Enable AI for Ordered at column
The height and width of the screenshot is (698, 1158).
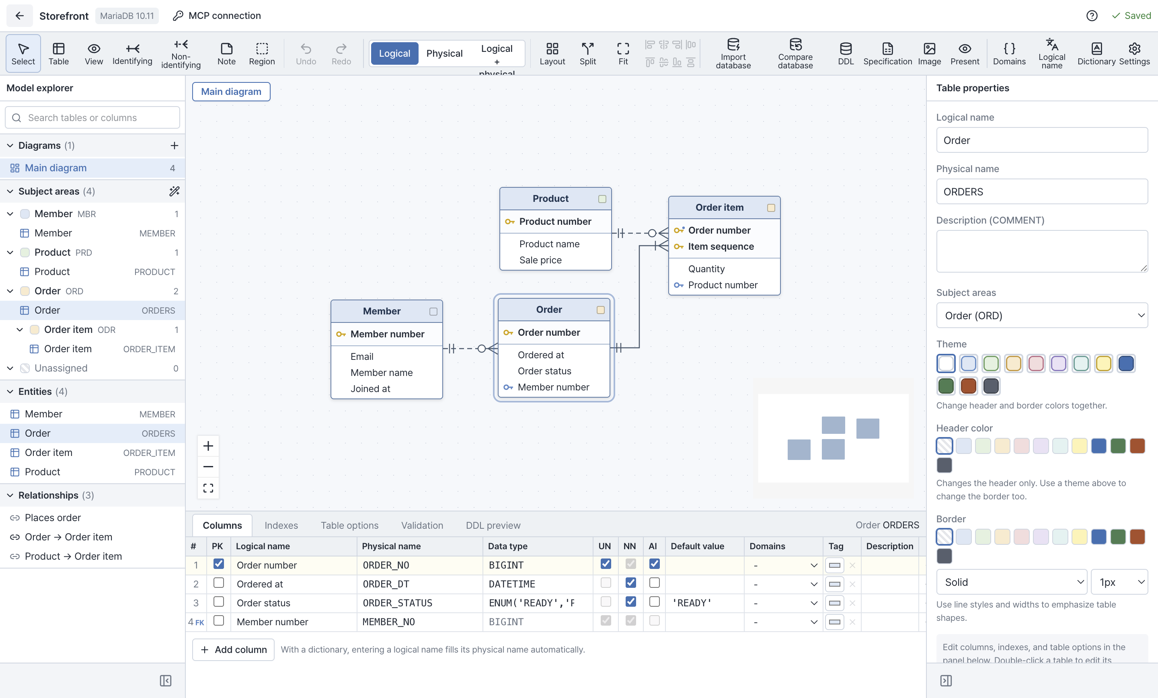pos(654,583)
